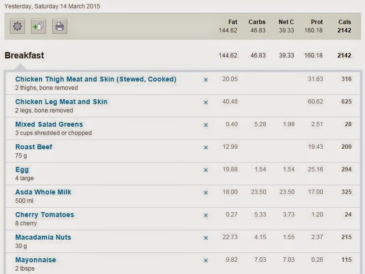Delete Macadamia Nuts using x icon
This screenshot has width=365, height=274.
click(206, 238)
